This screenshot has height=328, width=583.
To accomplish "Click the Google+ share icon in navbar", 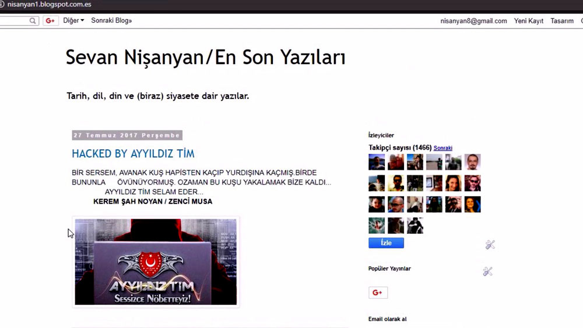I will 51,21.
